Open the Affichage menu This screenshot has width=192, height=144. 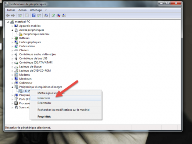pyautogui.click(x=36, y=10)
